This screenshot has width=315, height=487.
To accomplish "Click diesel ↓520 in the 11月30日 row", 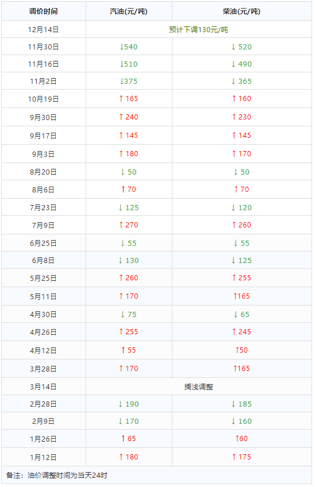I will [241, 47].
